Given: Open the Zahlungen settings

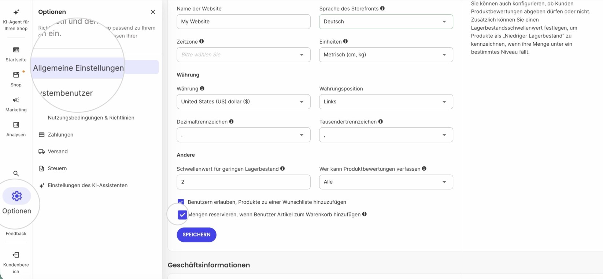Looking at the screenshot, I should coord(56,135).
